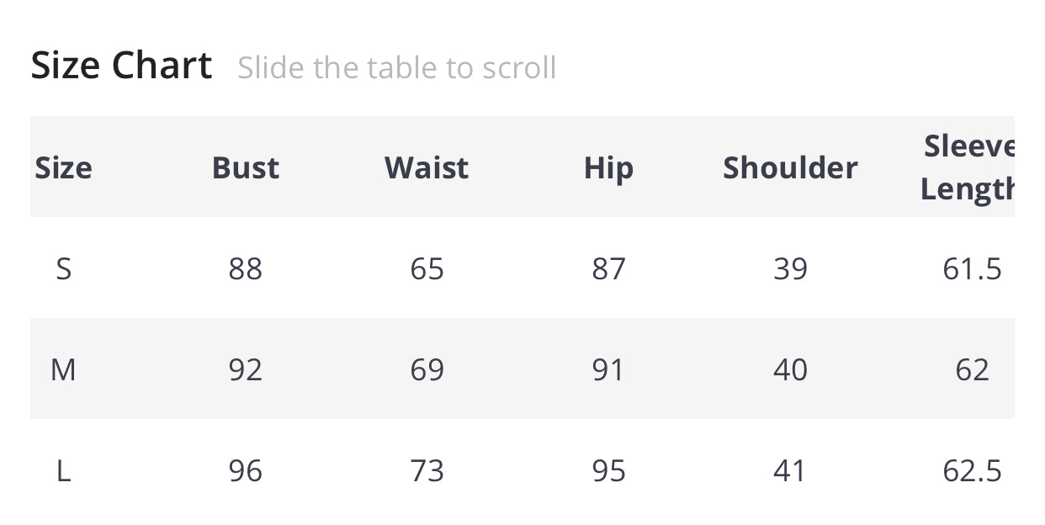Select the shoulder value 39
Screen dimensions: 1045x525
coord(790,268)
